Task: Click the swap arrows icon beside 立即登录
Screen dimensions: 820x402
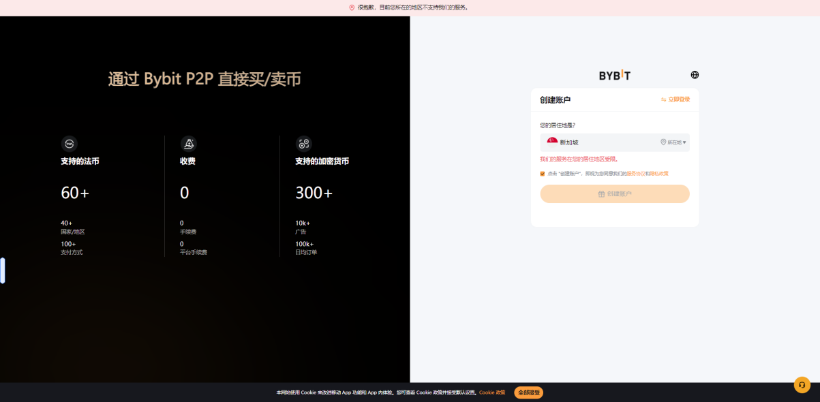Action: pos(663,99)
